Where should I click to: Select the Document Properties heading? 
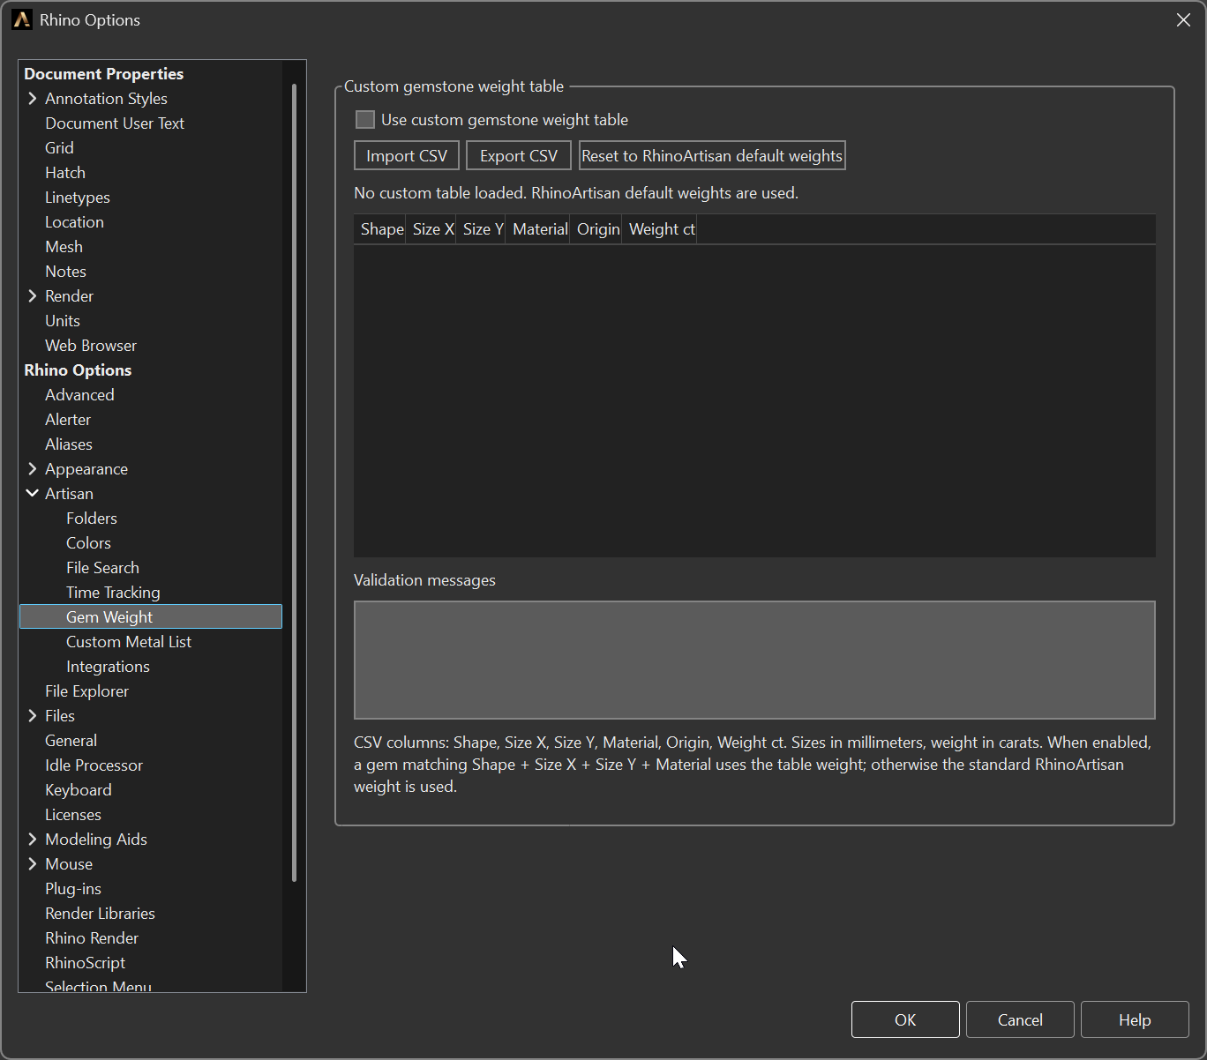tap(103, 73)
